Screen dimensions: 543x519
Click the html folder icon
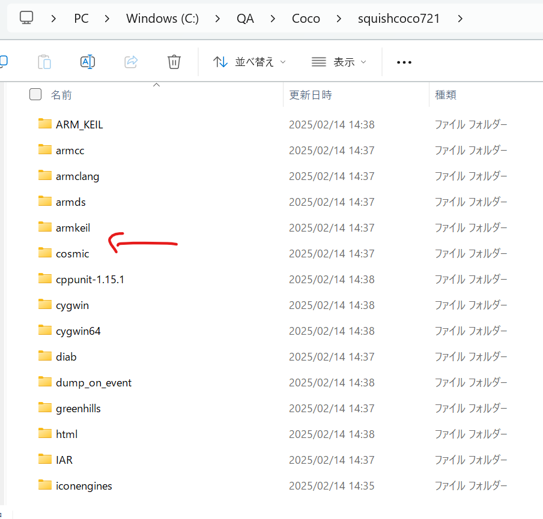pos(44,433)
